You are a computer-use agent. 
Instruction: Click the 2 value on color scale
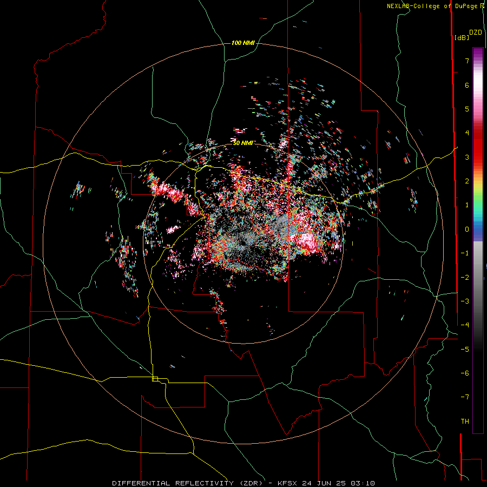click(x=467, y=181)
